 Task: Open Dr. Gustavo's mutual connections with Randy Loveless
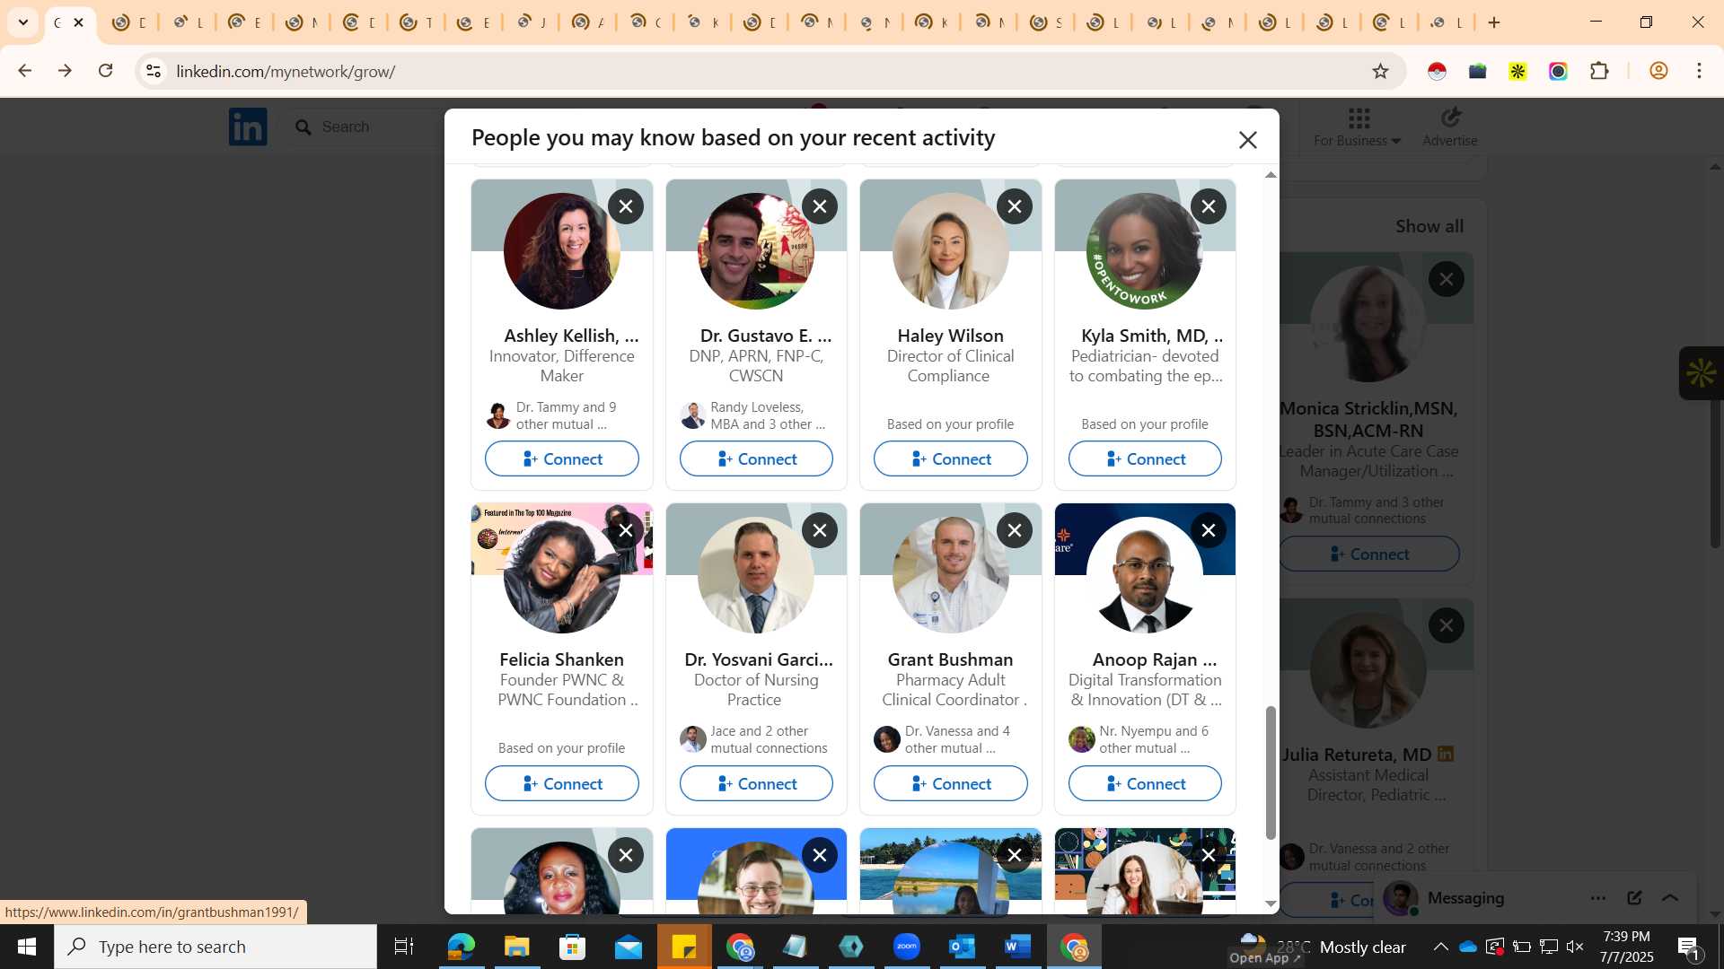point(756,415)
